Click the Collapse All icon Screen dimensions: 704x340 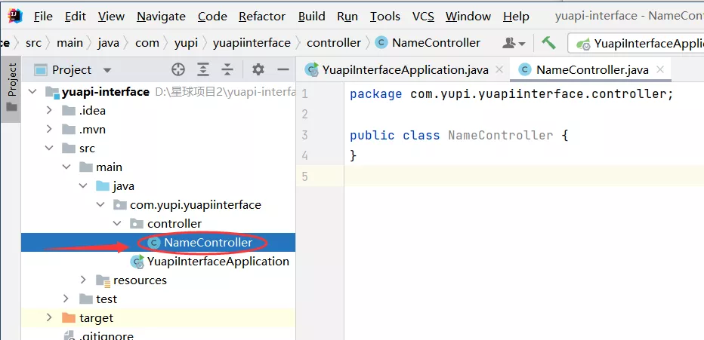[x=227, y=69]
